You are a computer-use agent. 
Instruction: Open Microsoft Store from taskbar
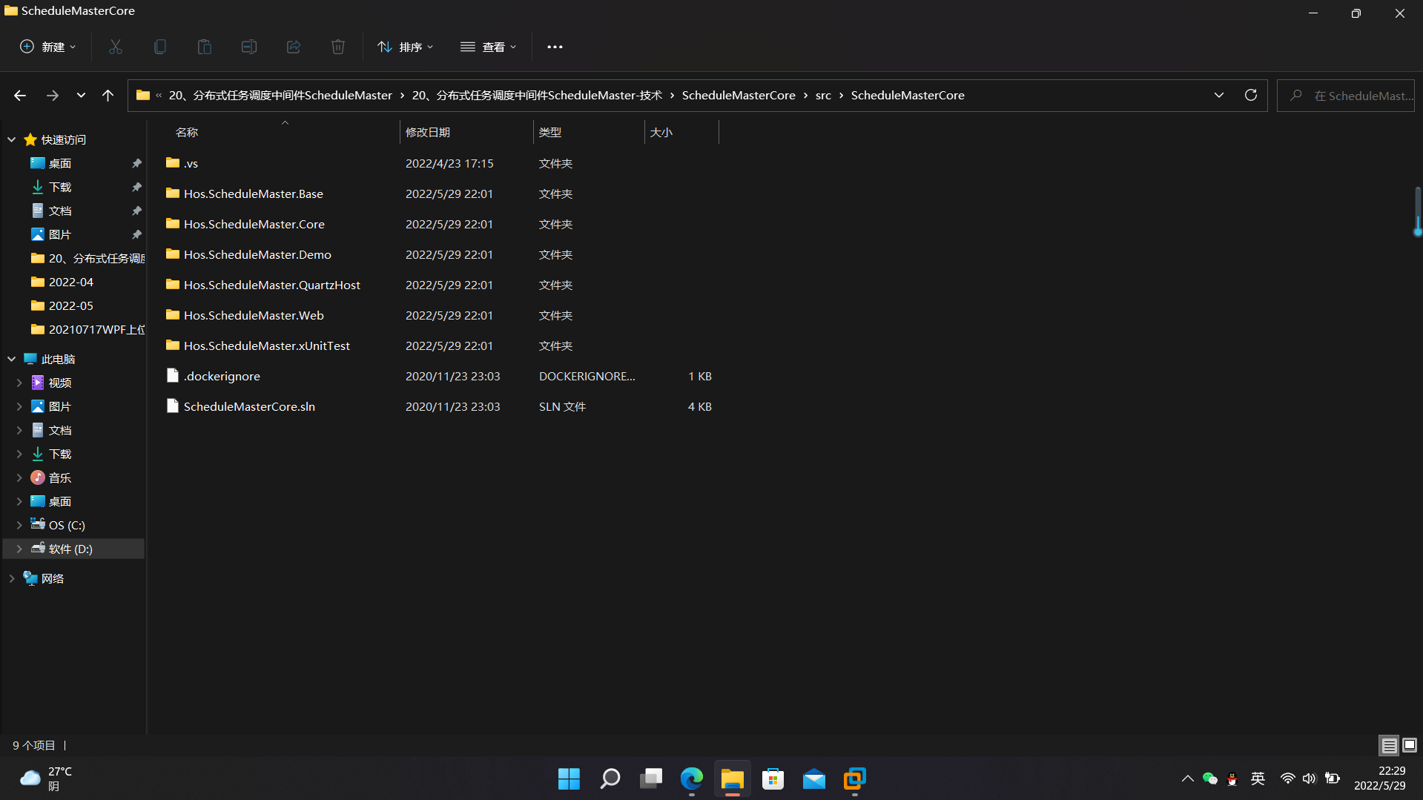point(773,778)
